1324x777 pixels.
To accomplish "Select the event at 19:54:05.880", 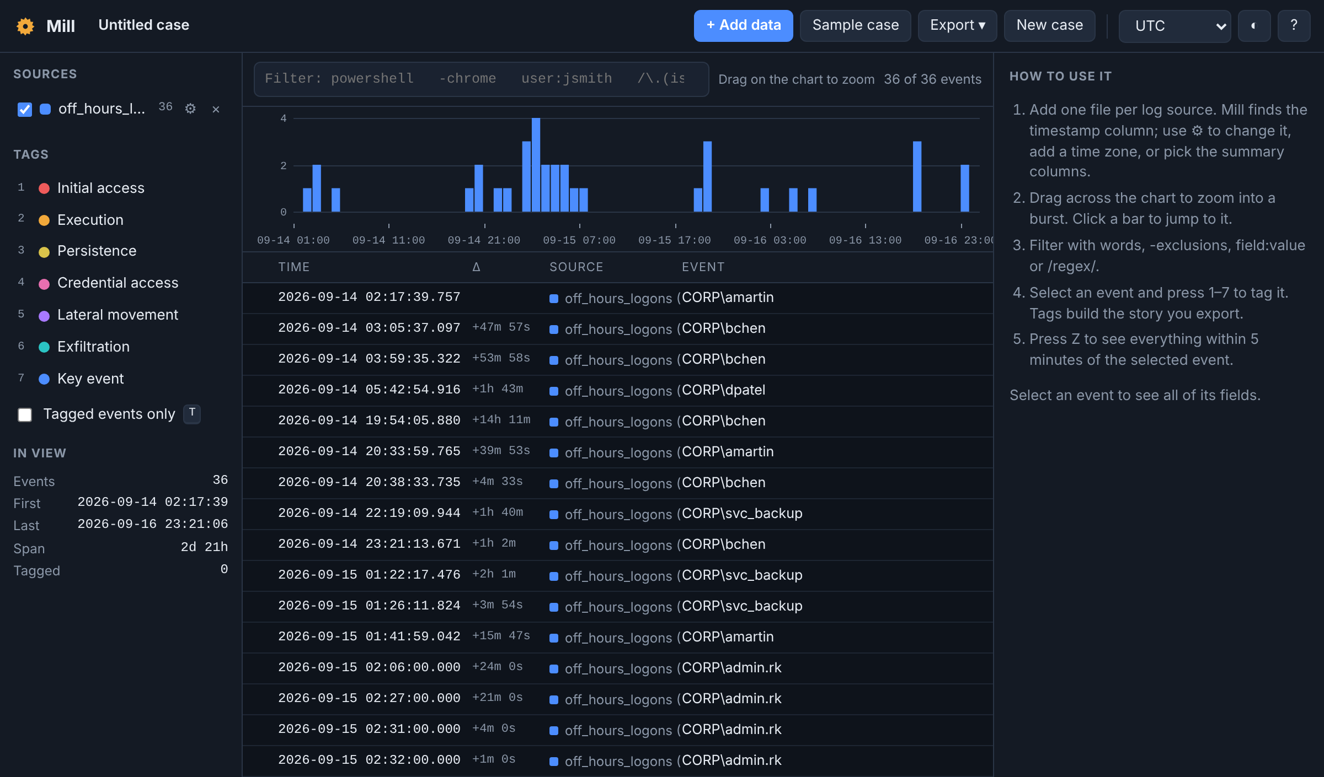I will 618,422.
